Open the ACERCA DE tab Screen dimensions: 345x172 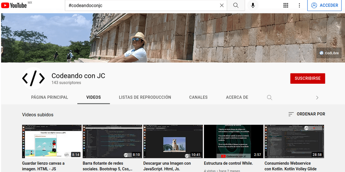pyautogui.click(x=237, y=98)
